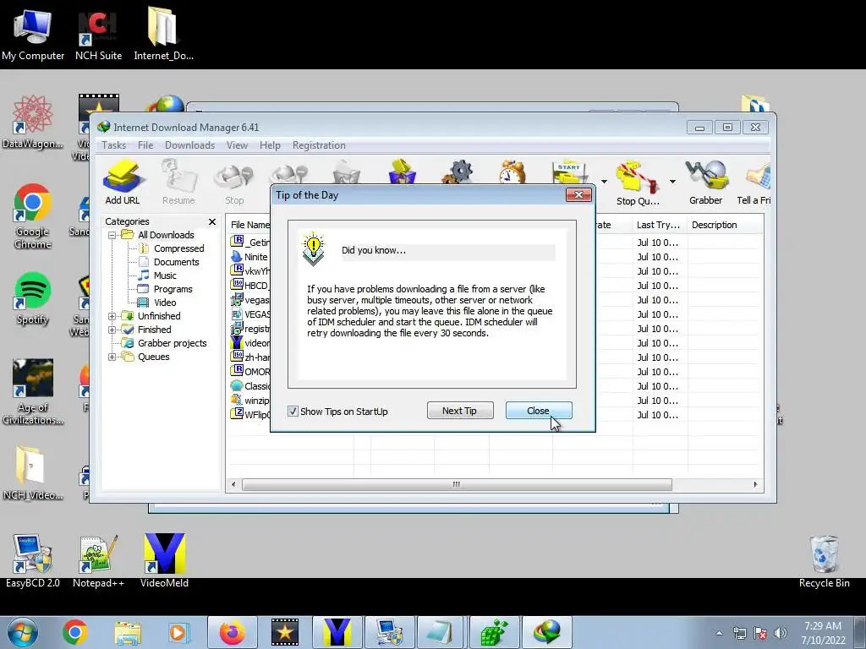
Task: Click the Options gear toolbar icon
Action: click(x=458, y=172)
